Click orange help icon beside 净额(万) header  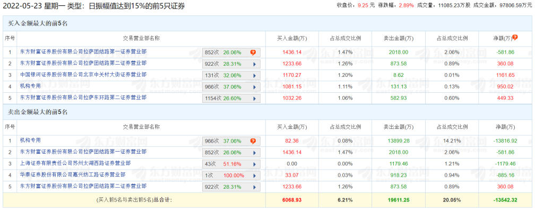click(515, 38)
